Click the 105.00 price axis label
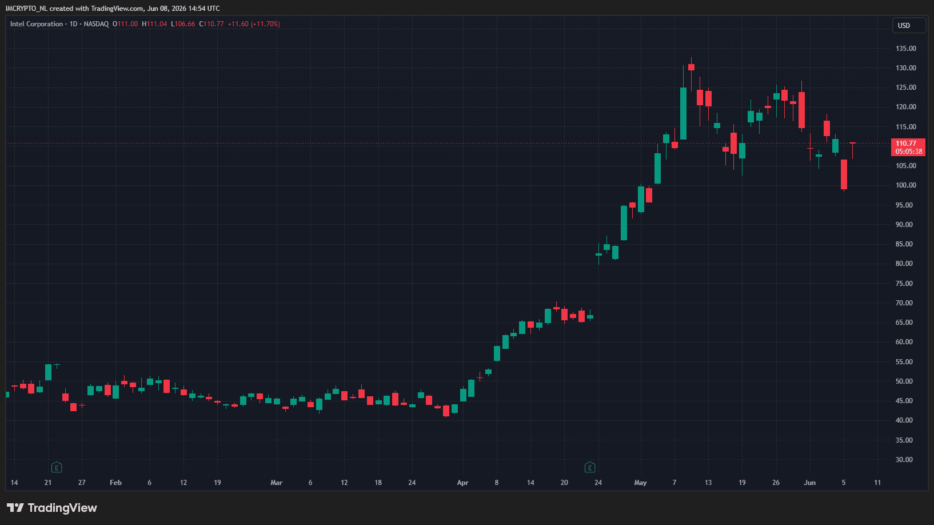 pyautogui.click(x=906, y=166)
